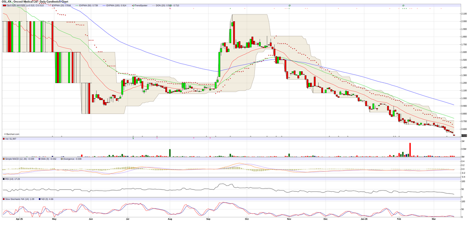The image size is (469, 225).
Task: Click the 1.800 price axis label
Action: click(463, 37)
